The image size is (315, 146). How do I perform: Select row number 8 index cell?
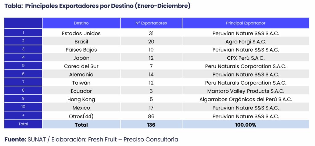point(23,90)
